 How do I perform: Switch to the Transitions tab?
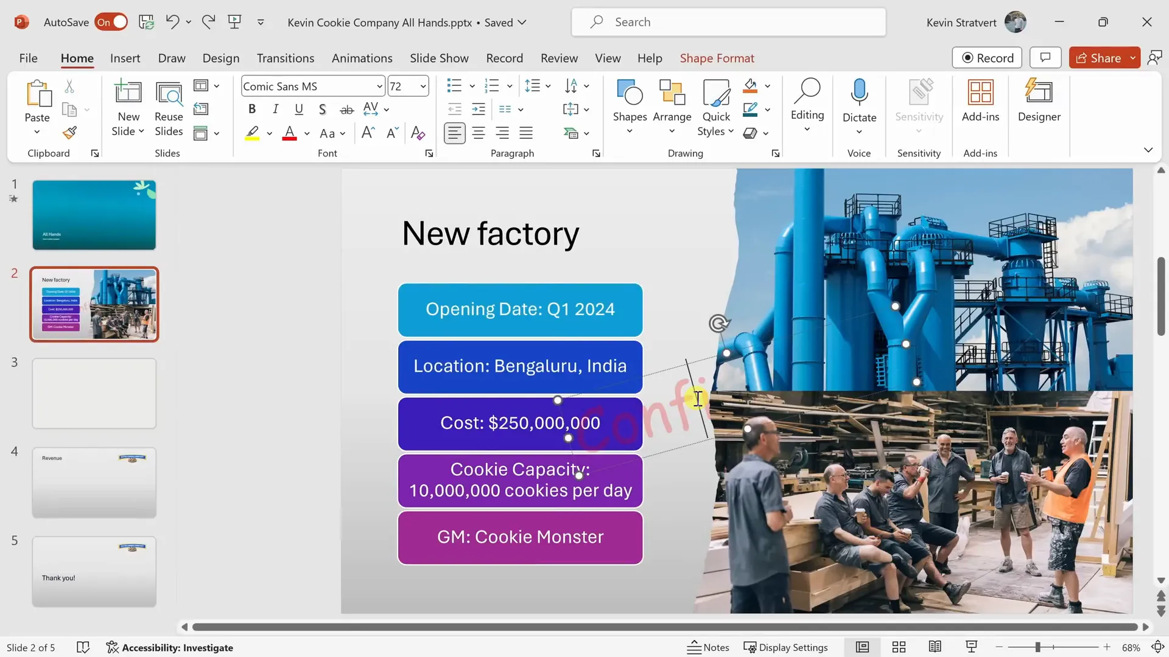pos(285,58)
